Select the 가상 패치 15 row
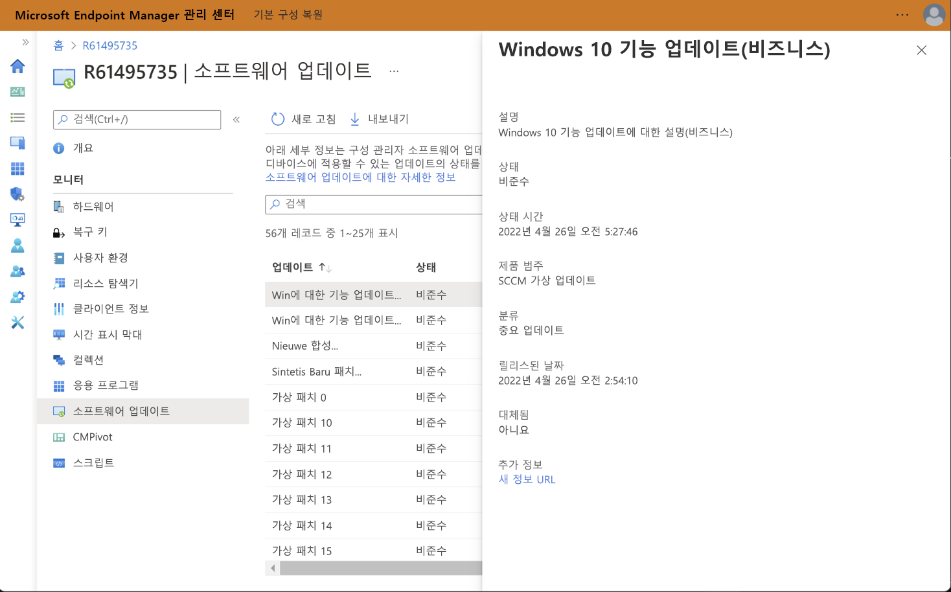 374,551
